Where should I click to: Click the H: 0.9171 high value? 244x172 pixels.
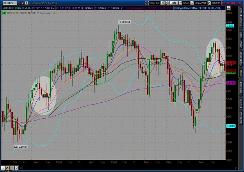(75, 8)
